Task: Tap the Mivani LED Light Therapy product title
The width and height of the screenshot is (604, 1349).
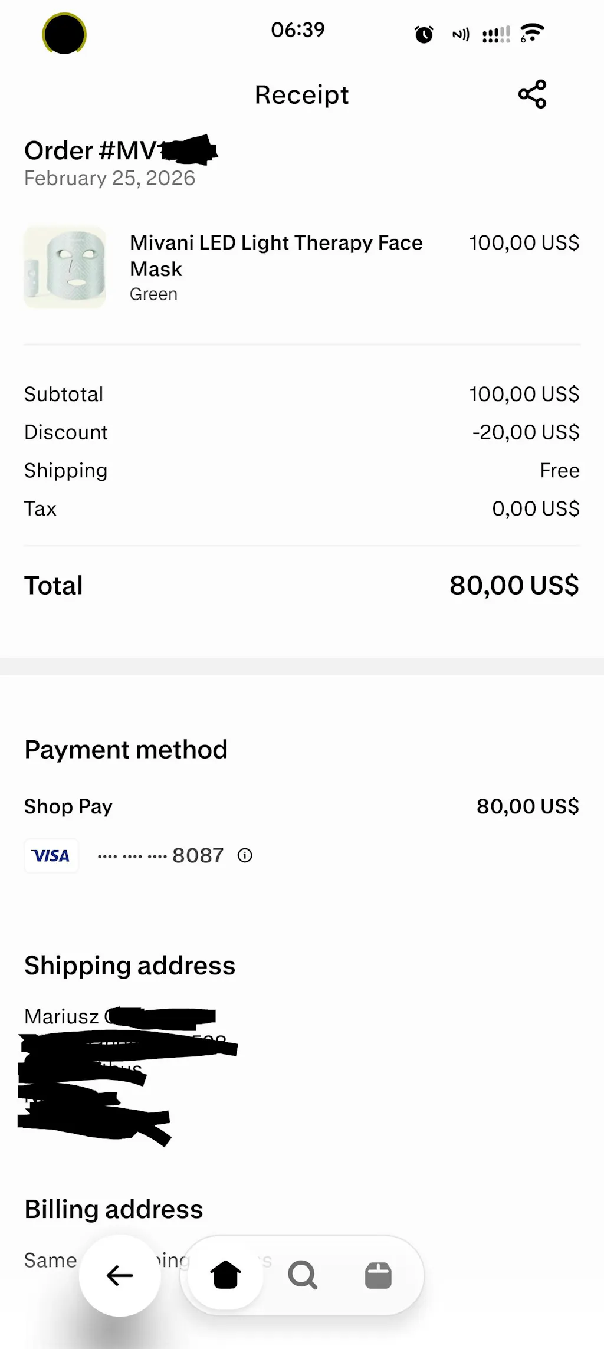Action: tap(276, 255)
